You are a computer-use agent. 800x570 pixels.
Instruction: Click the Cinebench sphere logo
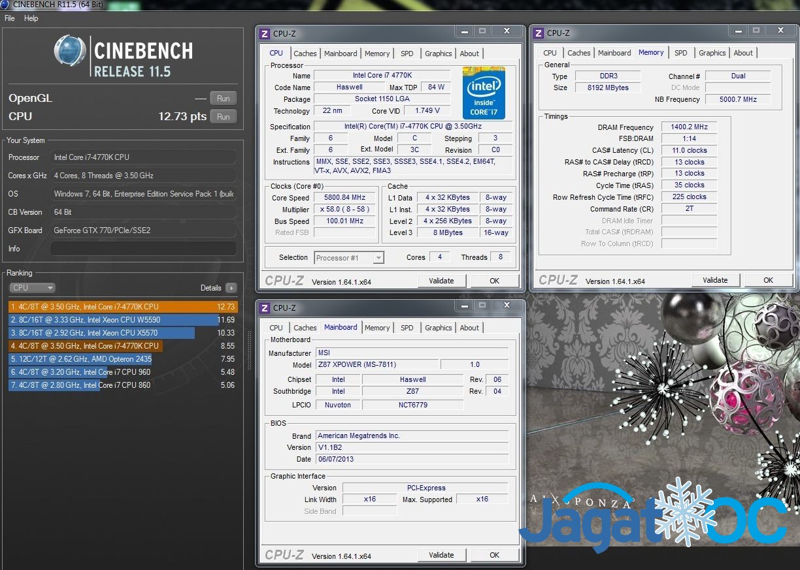click(70, 51)
